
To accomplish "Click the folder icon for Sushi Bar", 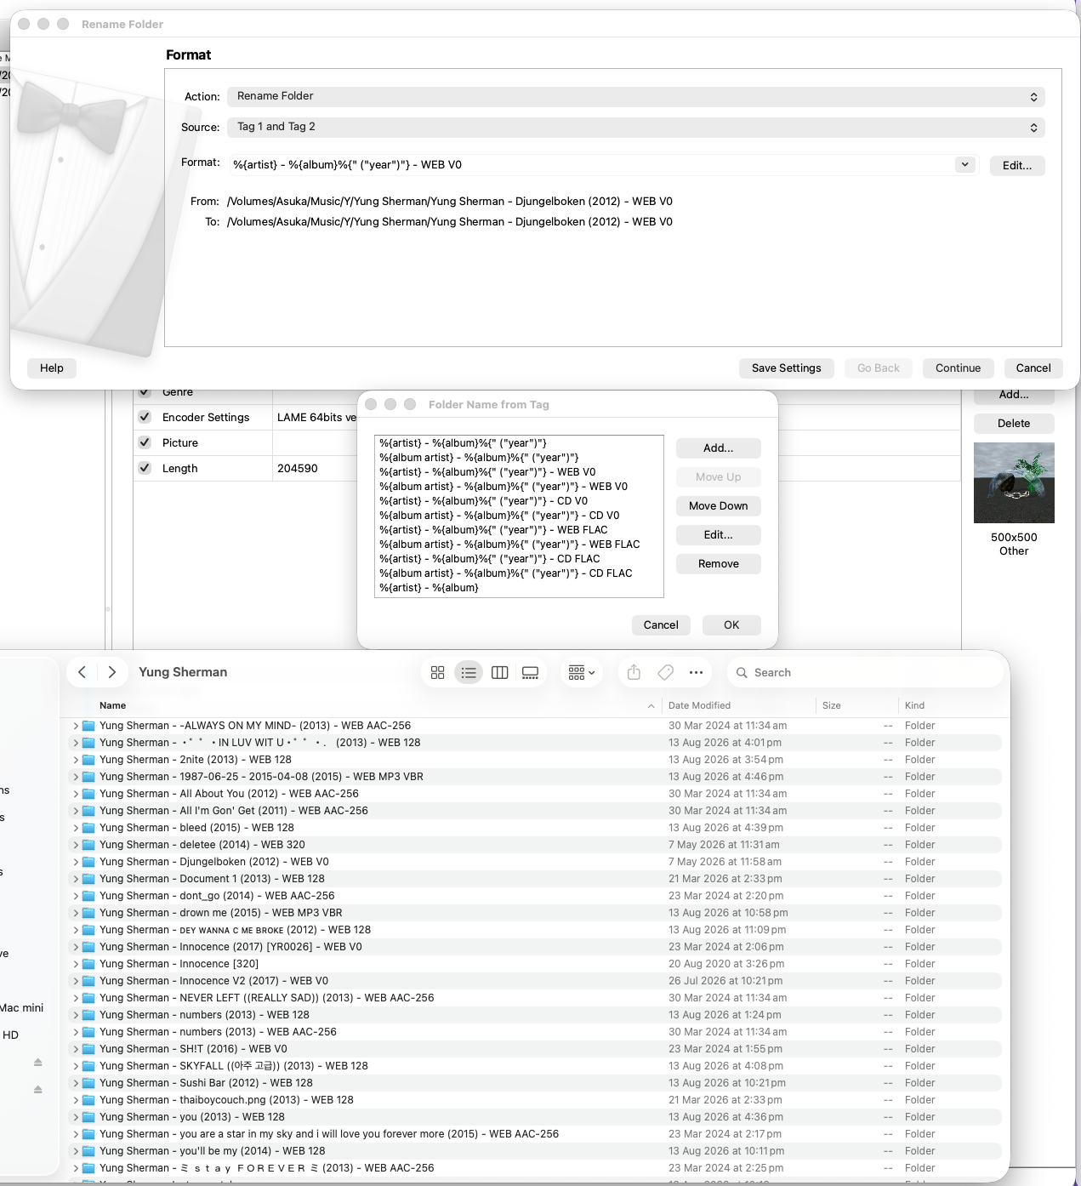I will [88, 1083].
